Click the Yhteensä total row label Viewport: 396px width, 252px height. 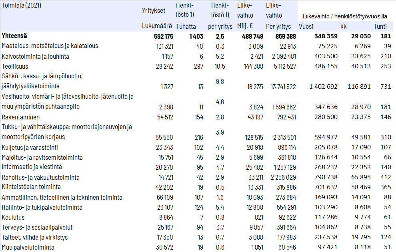tap(15, 36)
